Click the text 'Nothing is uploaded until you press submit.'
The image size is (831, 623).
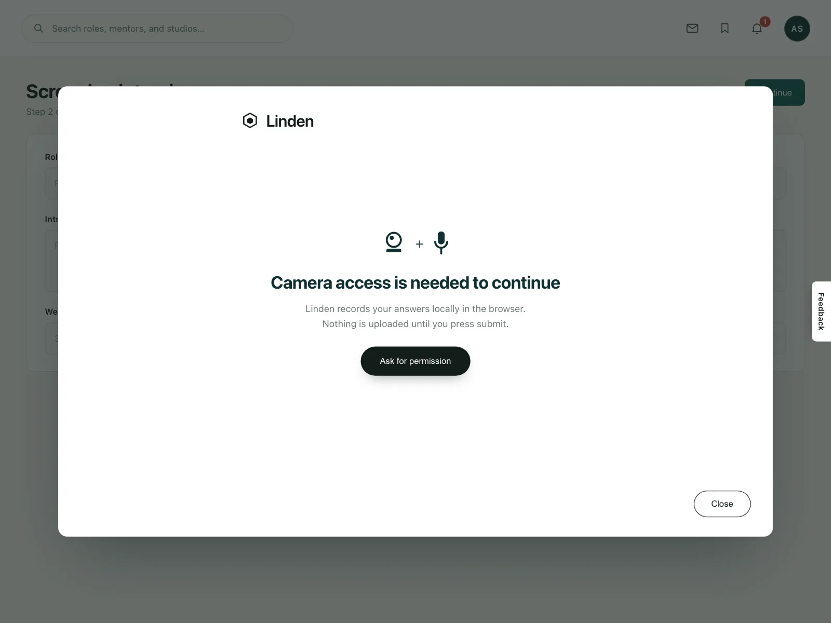tap(415, 324)
